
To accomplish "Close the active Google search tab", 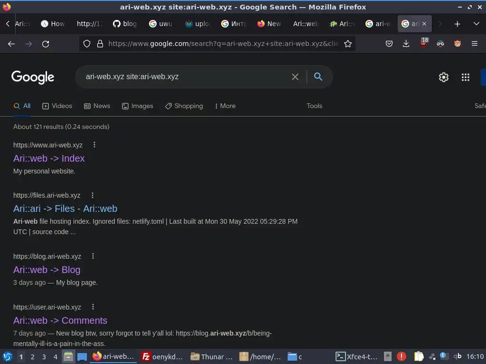I will pyautogui.click(x=424, y=24).
